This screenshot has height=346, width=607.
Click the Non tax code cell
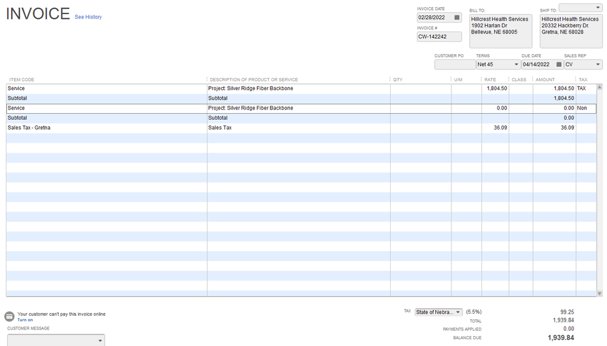click(x=586, y=108)
